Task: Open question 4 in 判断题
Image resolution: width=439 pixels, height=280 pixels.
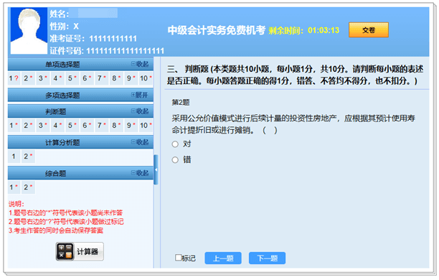Action: [57, 126]
